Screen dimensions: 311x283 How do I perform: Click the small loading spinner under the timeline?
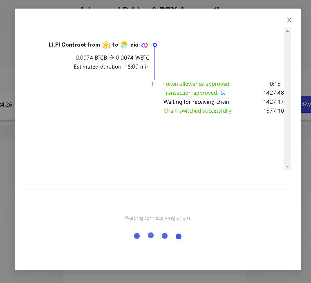(x=153, y=84)
